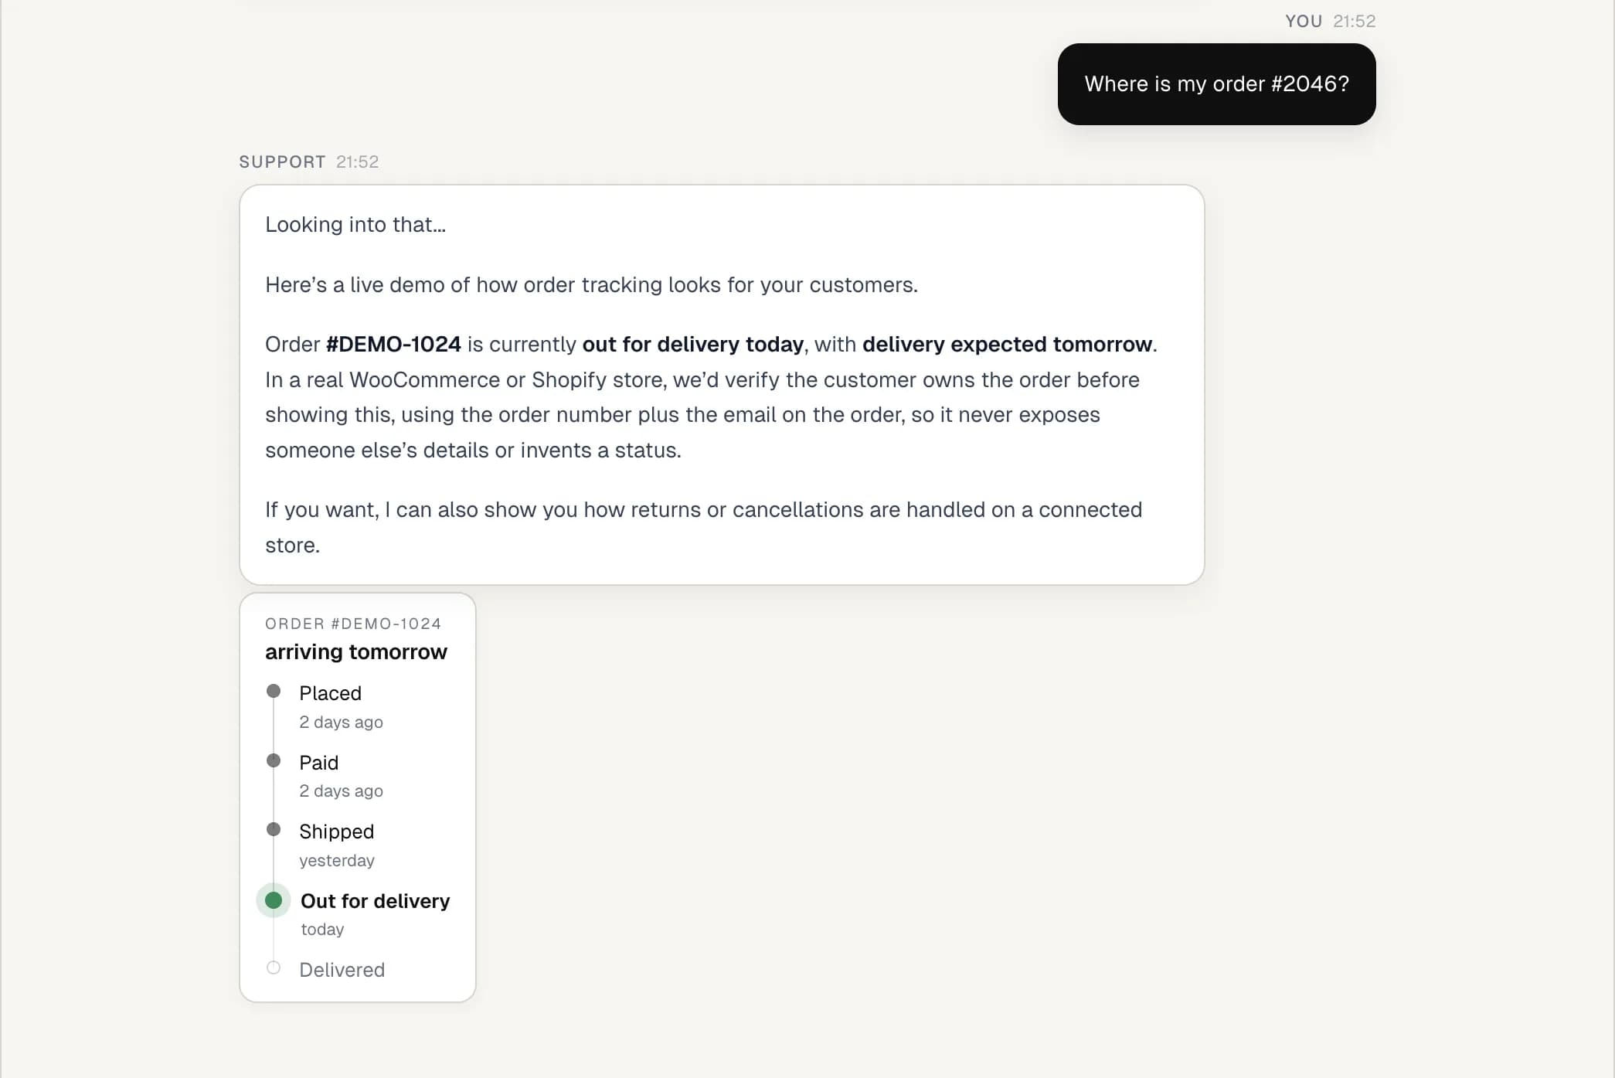Click the 'Placed' step label

click(330, 693)
